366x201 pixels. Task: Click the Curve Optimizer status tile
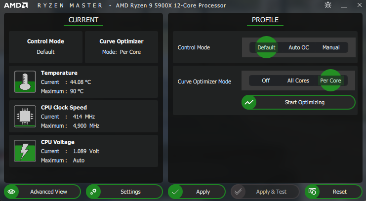[121, 46]
